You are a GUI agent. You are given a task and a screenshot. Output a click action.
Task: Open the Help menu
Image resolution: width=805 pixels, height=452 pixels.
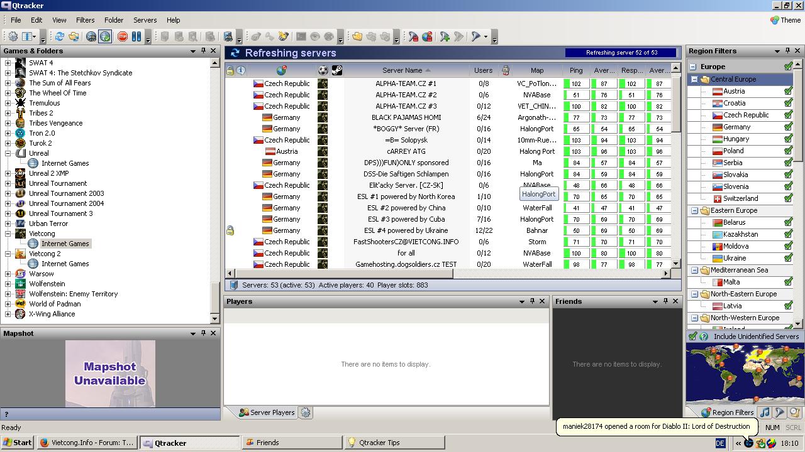(174, 20)
